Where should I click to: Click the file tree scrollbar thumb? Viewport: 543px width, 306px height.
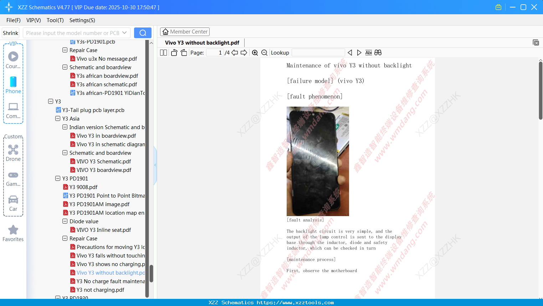click(x=151, y=274)
